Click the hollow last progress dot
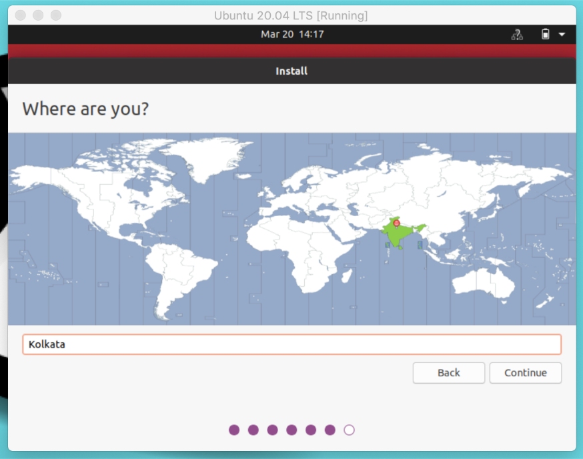Image resolution: width=583 pixels, height=459 pixels. point(349,430)
